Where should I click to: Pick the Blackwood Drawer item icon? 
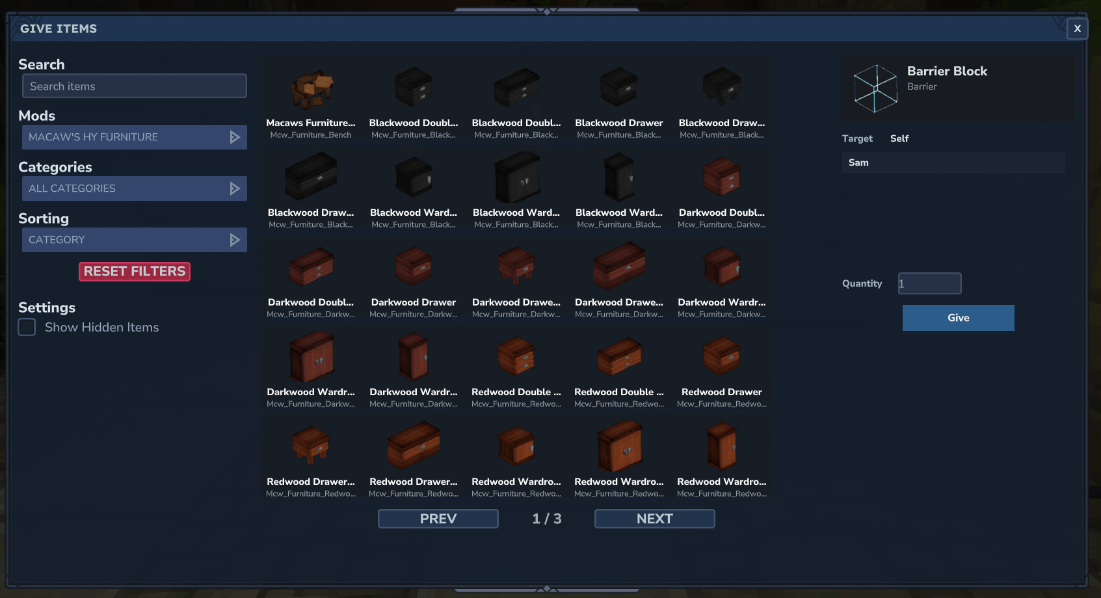coord(618,87)
